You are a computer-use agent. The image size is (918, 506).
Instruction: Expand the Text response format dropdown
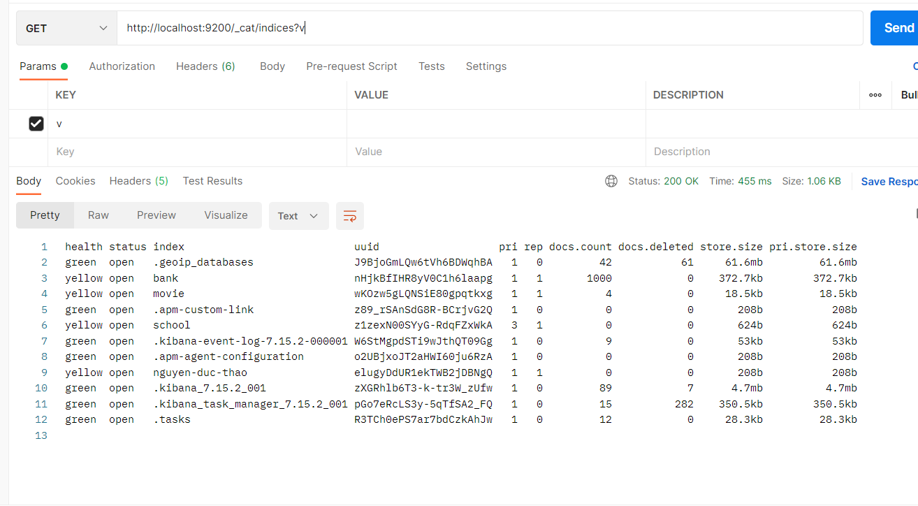298,216
